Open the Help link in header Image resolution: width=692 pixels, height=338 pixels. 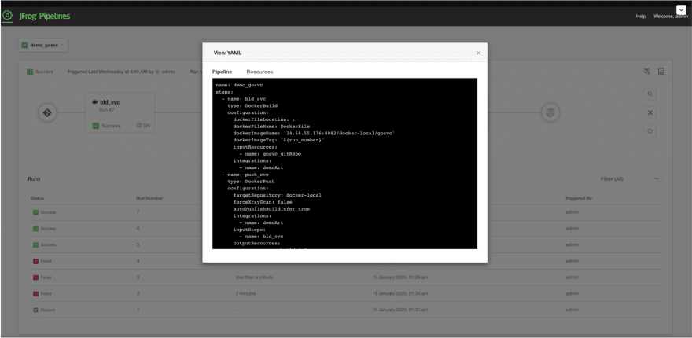[640, 17]
